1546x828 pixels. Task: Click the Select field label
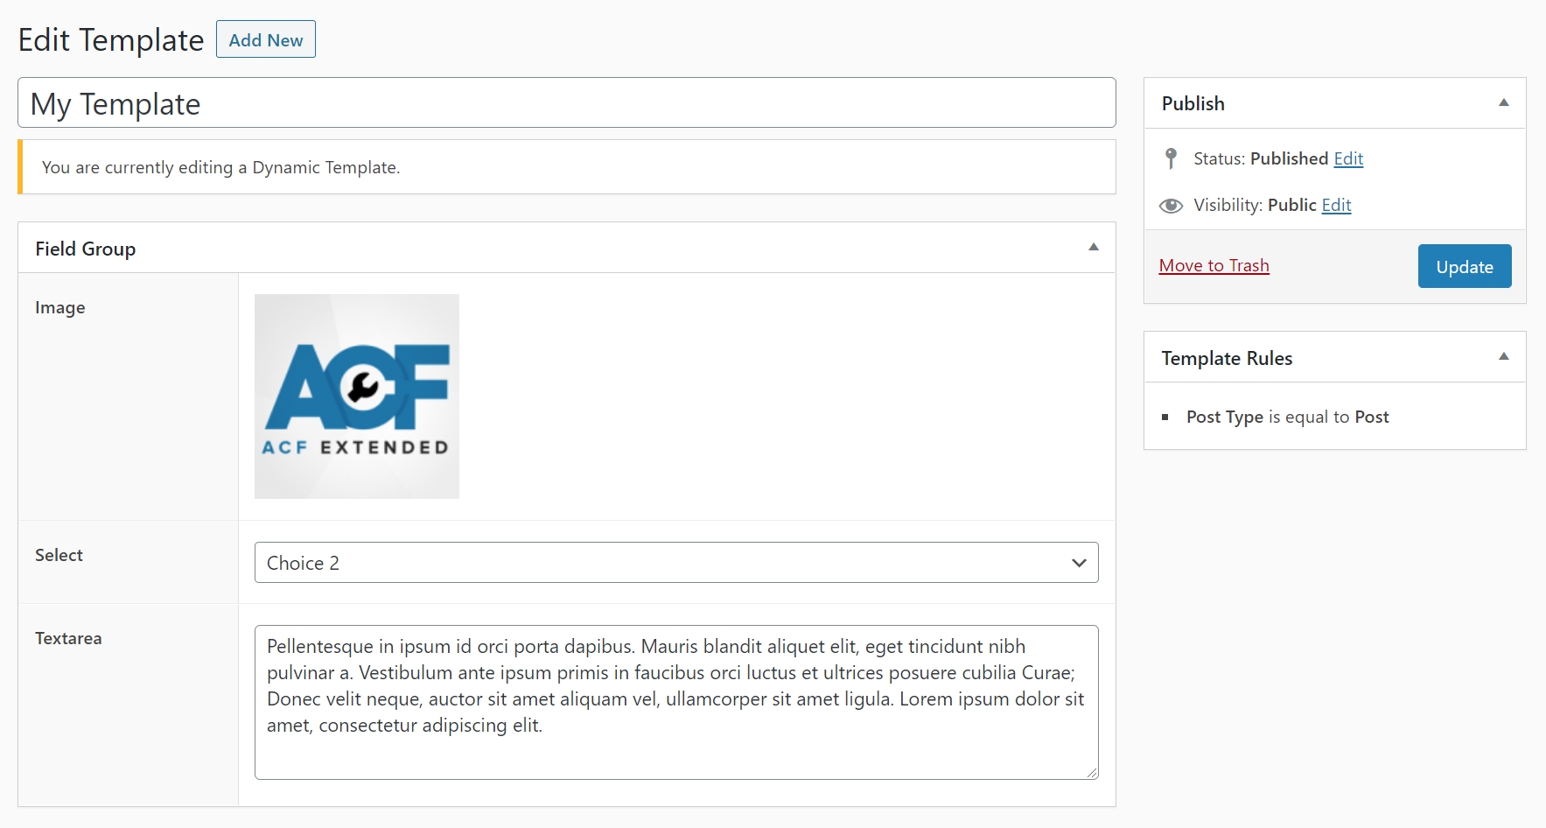tap(59, 555)
